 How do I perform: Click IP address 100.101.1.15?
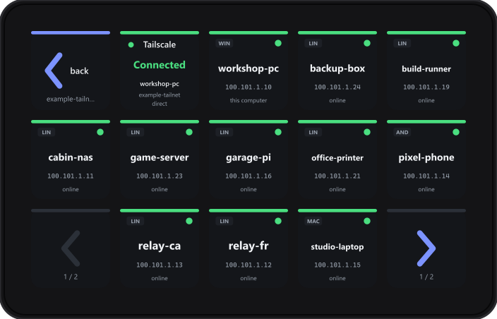(x=337, y=265)
